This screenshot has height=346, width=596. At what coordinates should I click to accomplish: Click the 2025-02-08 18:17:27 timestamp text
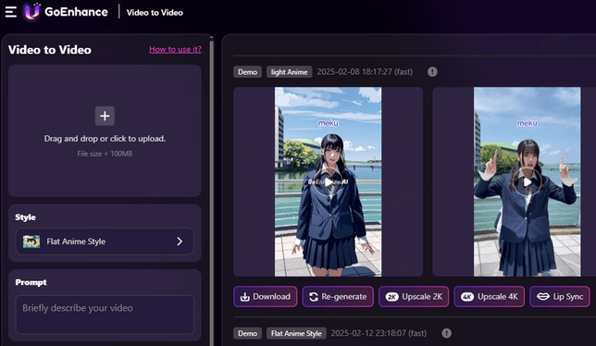pyautogui.click(x=365, y=72)
